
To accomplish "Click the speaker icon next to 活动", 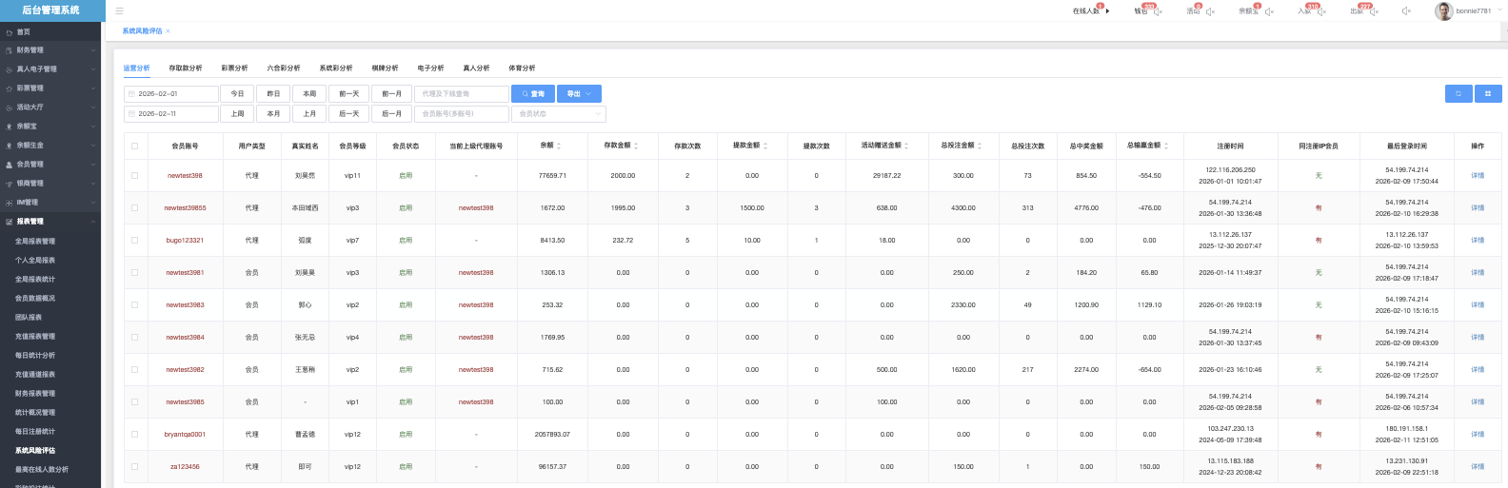I will [x=1210, y=11].
